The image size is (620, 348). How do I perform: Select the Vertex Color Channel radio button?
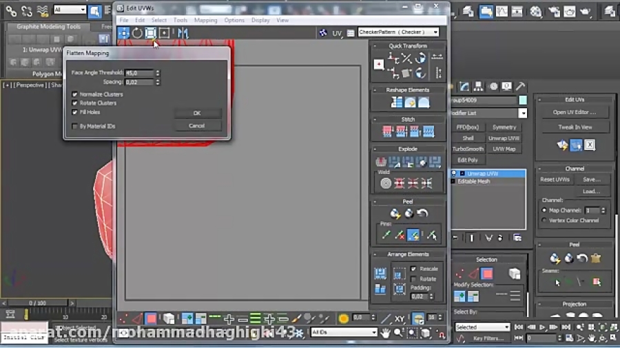tap(544, 221)
